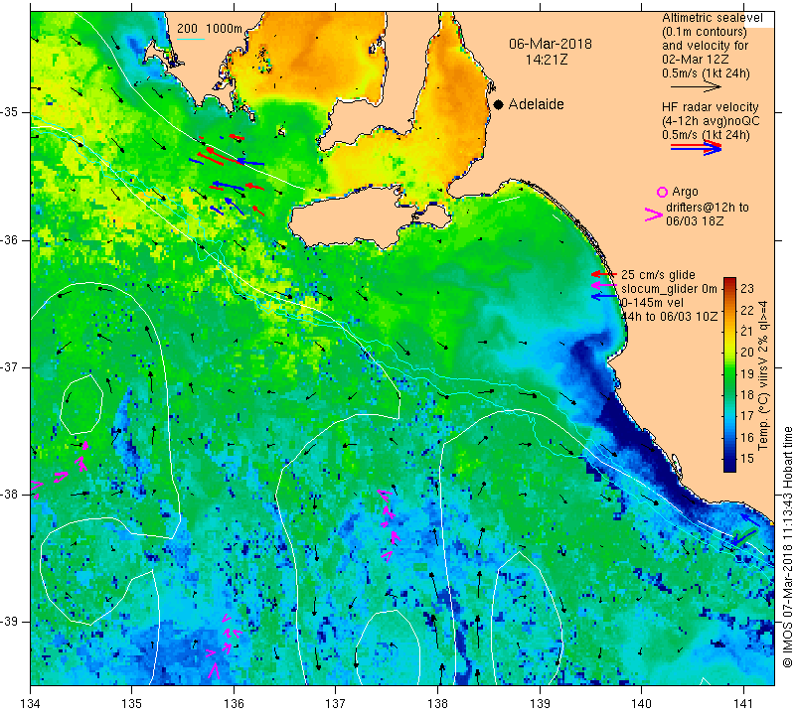Click the red-blue HF radar legend arrow

(696, 147)
